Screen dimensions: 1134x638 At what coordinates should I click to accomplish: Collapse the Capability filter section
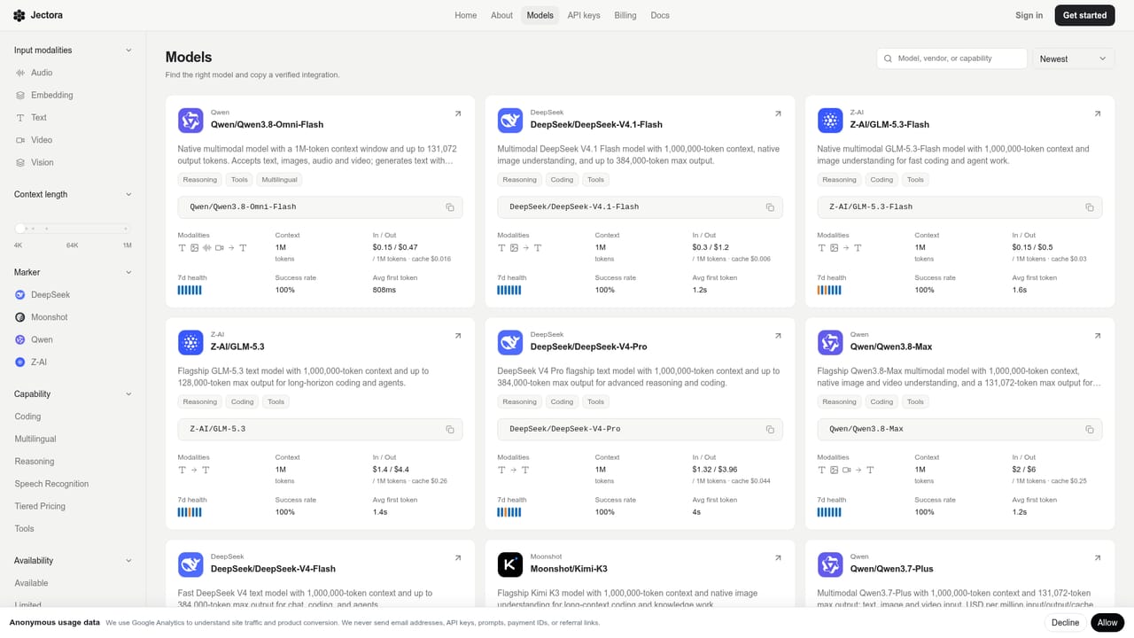coord(73,393)
